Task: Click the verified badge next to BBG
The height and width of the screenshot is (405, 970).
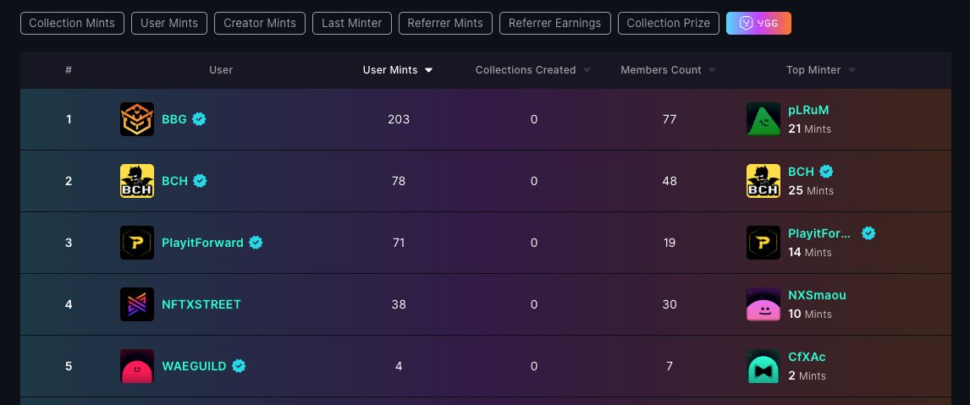Action: [199, 118]
